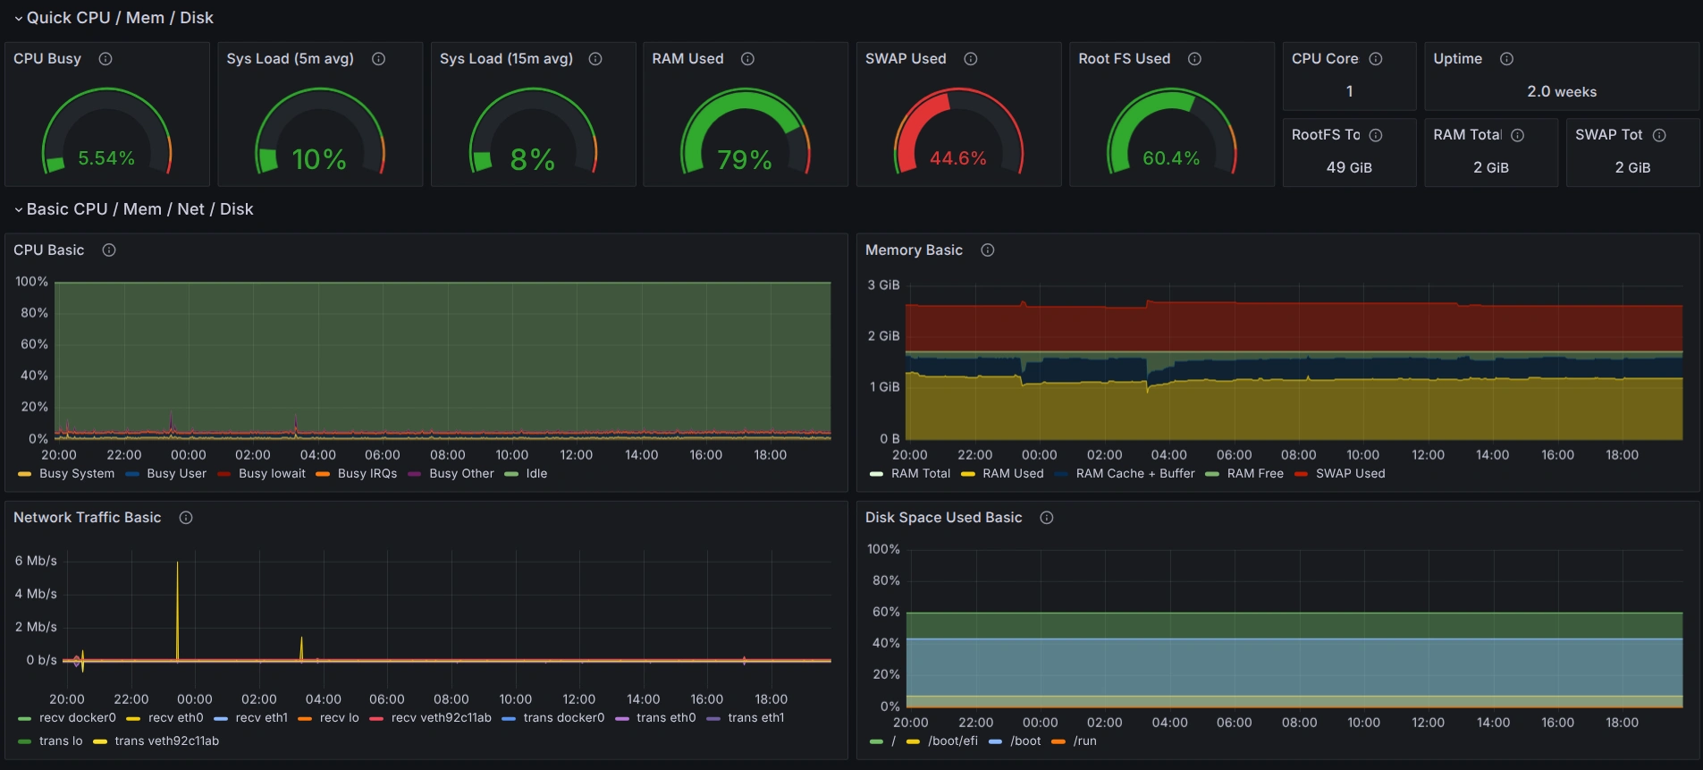
Task: Click the SWAP Used gauge showing 44.6%
Action: 958,134
